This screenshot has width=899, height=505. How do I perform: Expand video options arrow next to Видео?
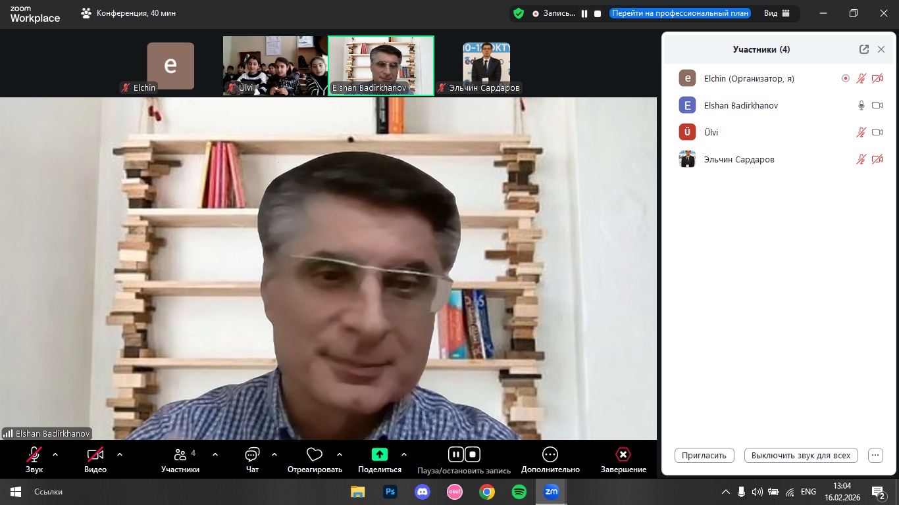(120, 454)
